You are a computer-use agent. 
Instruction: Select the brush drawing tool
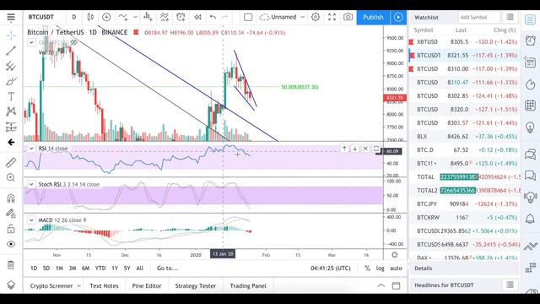click(11, 81)
